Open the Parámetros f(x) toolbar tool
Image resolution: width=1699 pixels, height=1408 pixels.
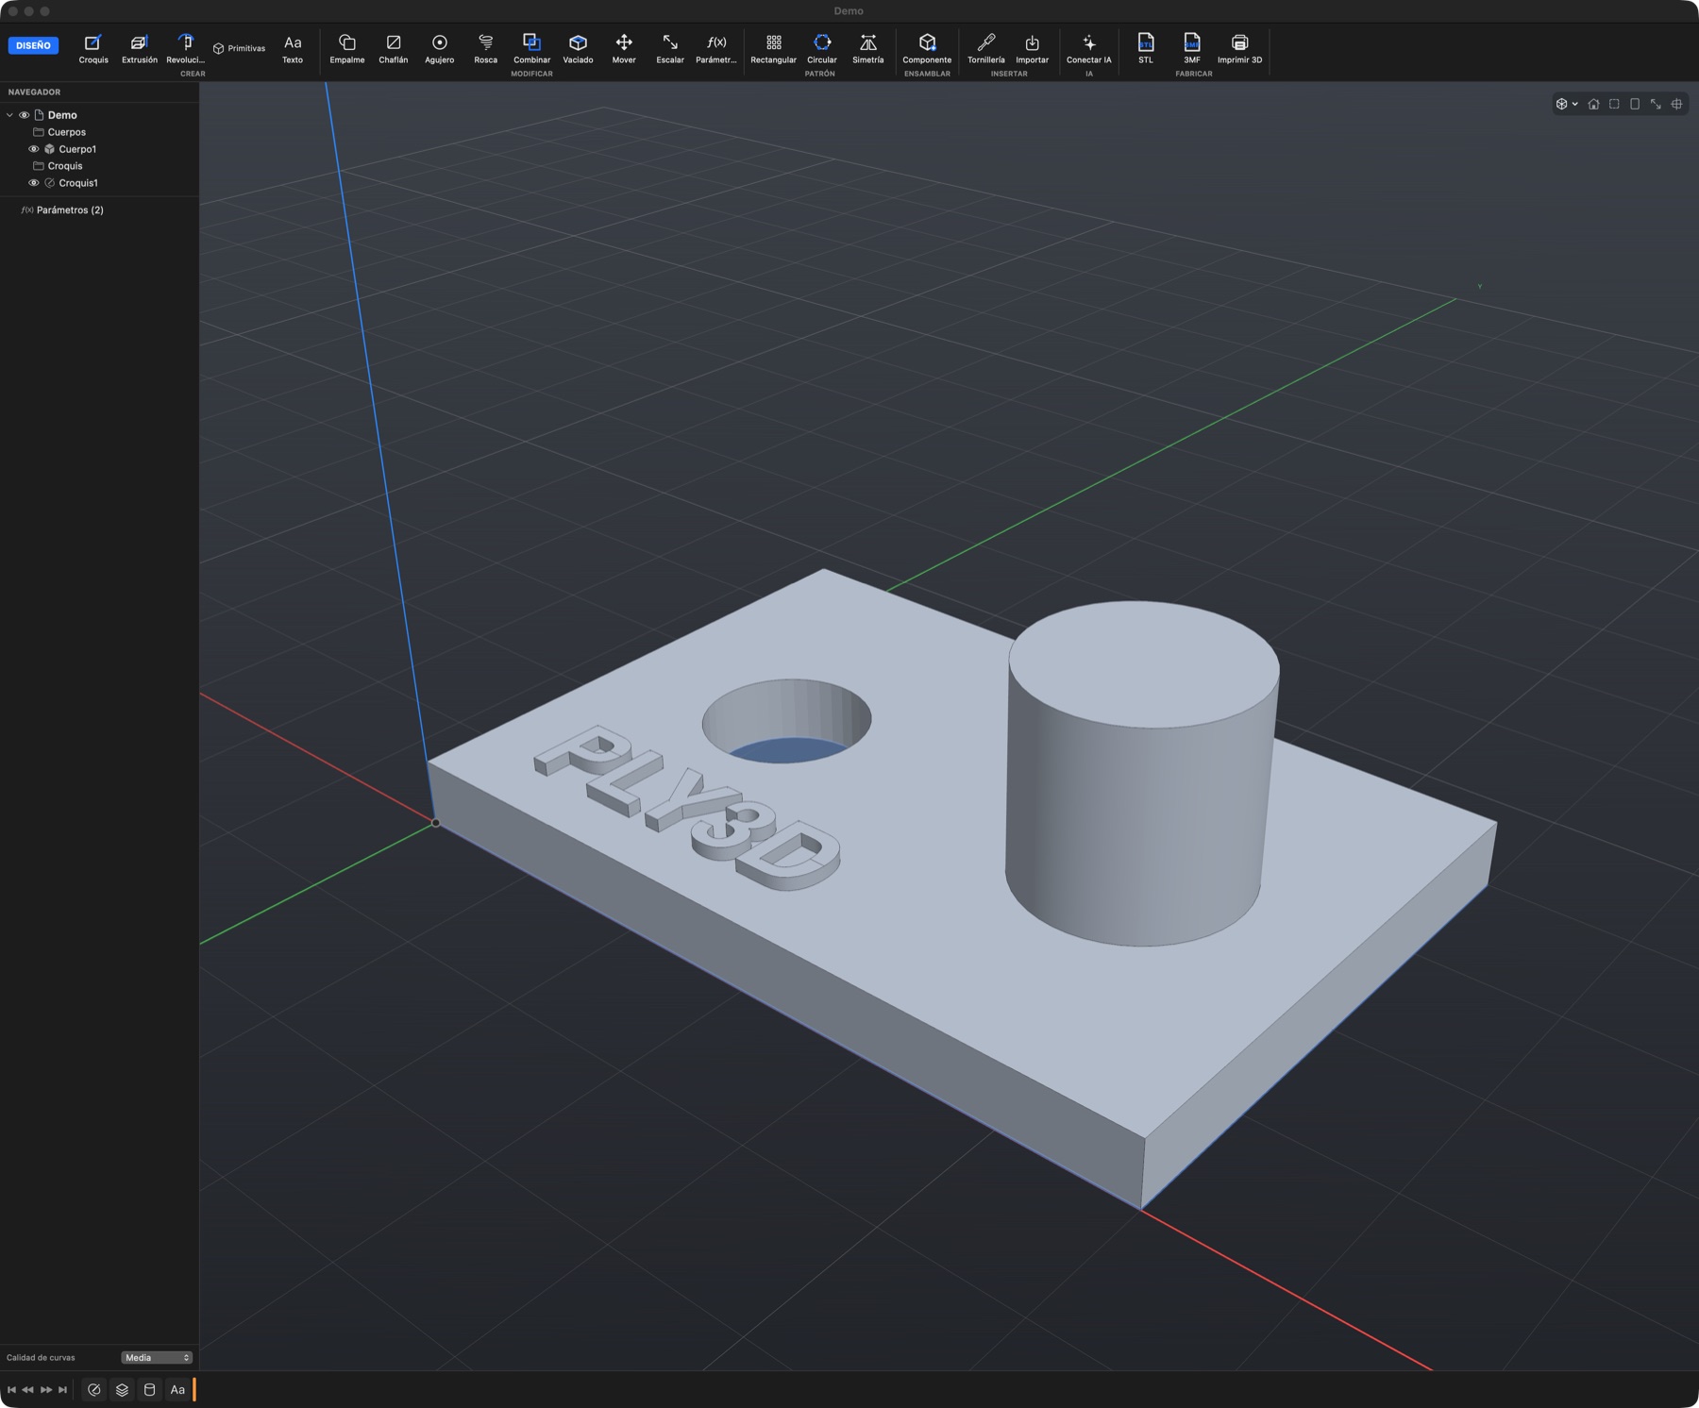[716, 49]
